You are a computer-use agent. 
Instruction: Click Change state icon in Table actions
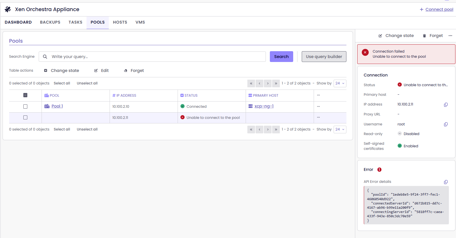[46, 71]
